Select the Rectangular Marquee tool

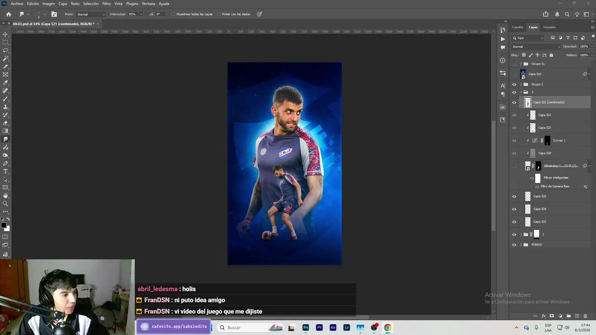tap(6, 42)
